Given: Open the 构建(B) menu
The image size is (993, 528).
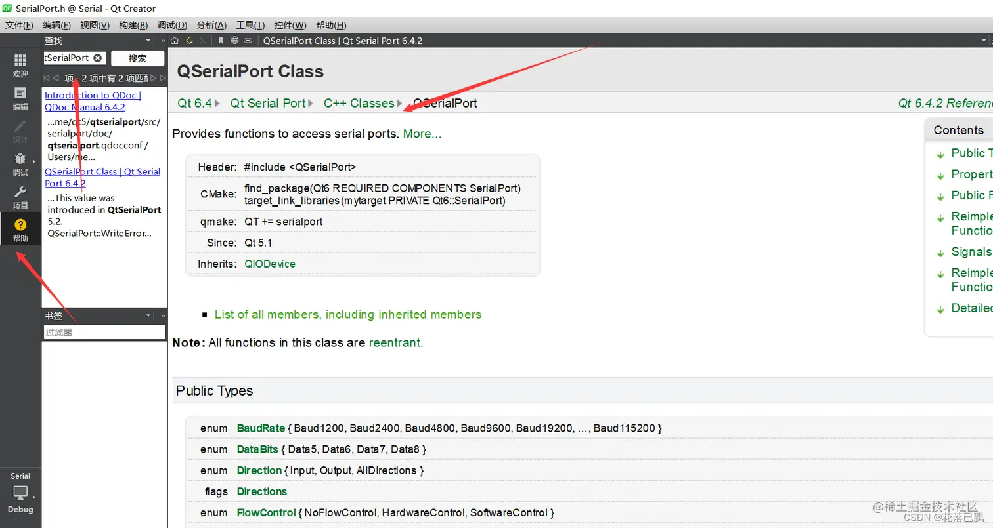Looking at the screenshot, I should (133, 25).
